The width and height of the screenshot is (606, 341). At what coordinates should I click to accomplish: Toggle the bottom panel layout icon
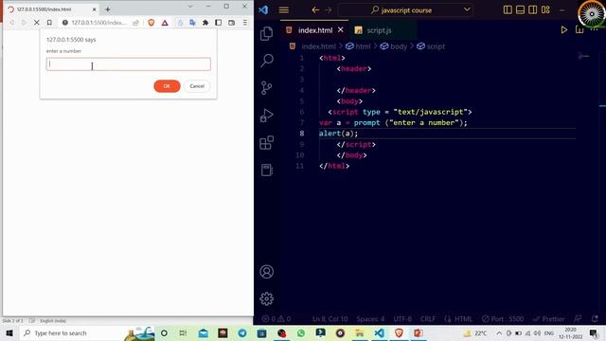[520, 10]
